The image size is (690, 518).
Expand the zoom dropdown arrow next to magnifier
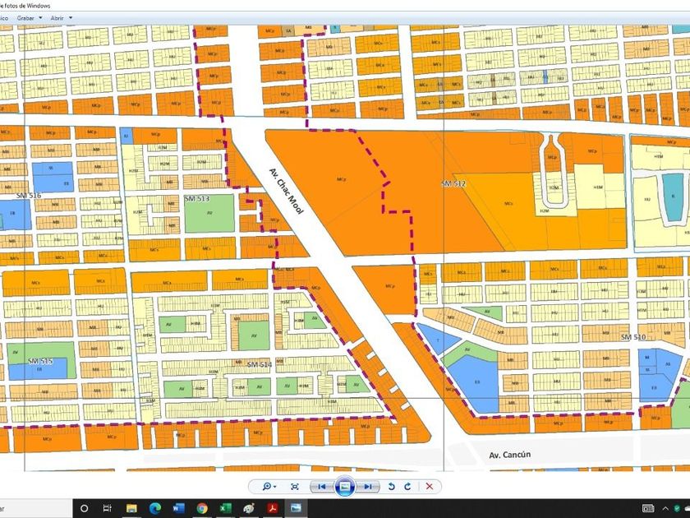(x=275, y=487)
